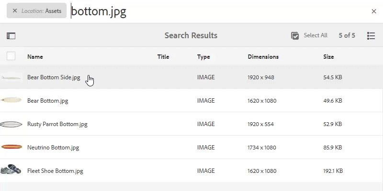Click the Title column header
The width and height of the screenshot is (383, 191).
pos(163,57)
